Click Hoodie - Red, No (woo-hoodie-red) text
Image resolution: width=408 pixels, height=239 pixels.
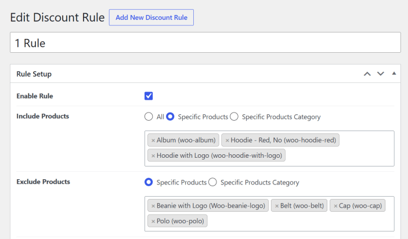(x=283, y=140)
